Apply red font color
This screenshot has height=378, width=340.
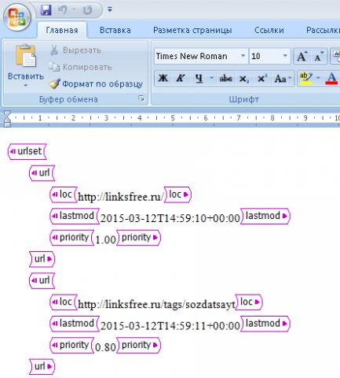coord(331,78)
